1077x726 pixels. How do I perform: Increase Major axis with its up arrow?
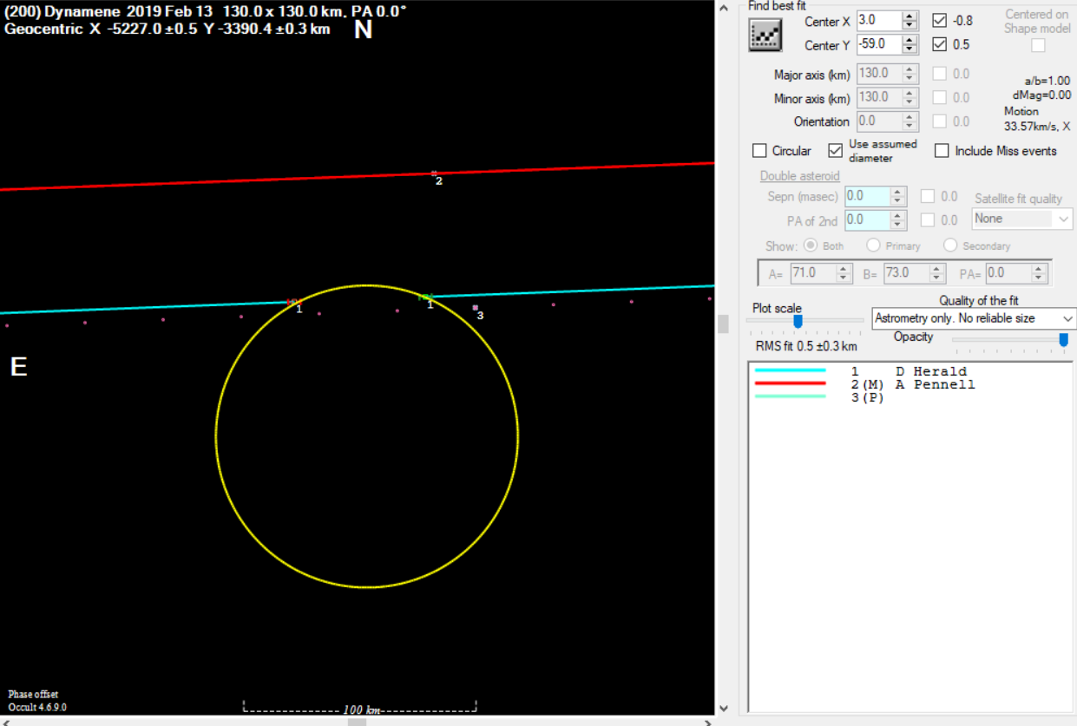click(910, 69)
